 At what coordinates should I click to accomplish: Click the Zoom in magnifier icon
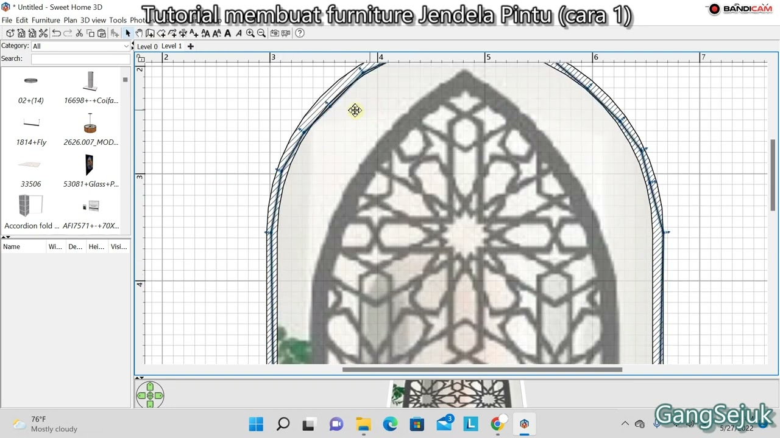(x=250, y=33)
